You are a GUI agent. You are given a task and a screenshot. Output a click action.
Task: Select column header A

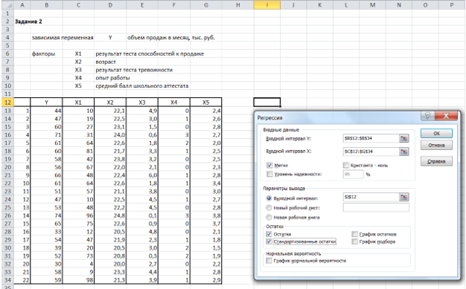[x=22, y=4]
